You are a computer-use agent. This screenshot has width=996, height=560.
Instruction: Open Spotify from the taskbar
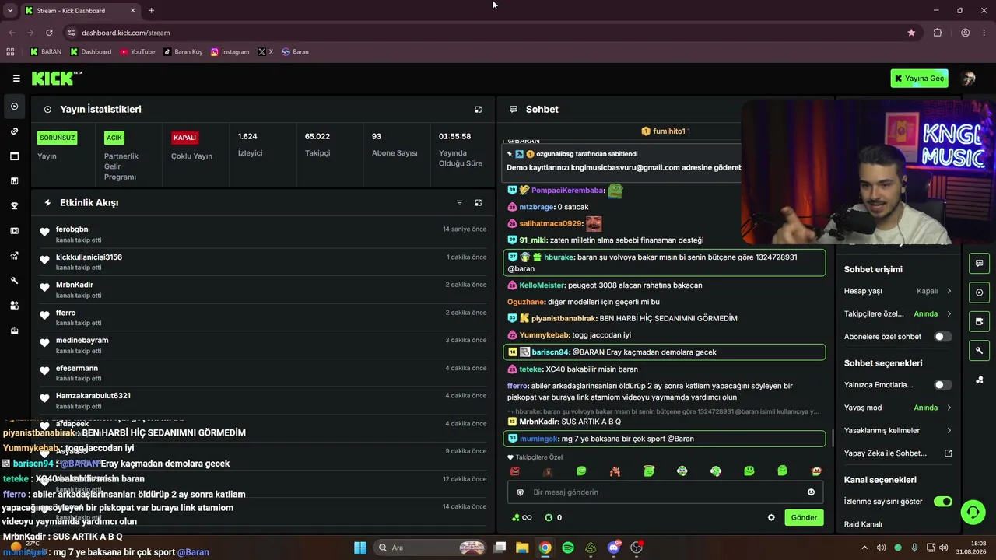(568, 548)
